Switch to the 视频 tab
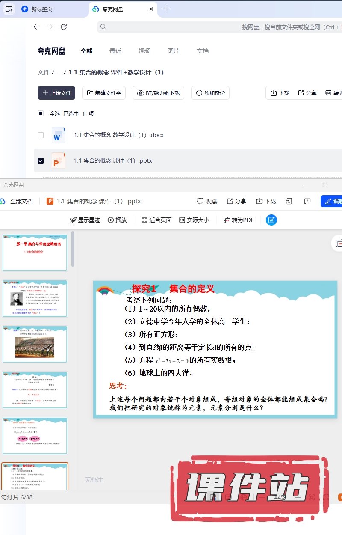Viewport: 342px width, 535px height. pos(144,51)
